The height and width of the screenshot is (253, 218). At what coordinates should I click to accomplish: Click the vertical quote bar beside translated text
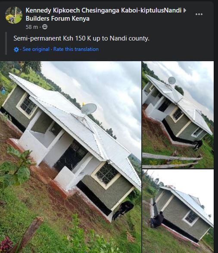coord(6,43)
